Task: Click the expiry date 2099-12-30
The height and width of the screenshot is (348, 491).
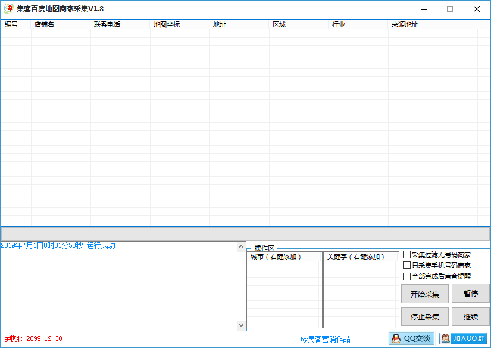Action: 44,338
